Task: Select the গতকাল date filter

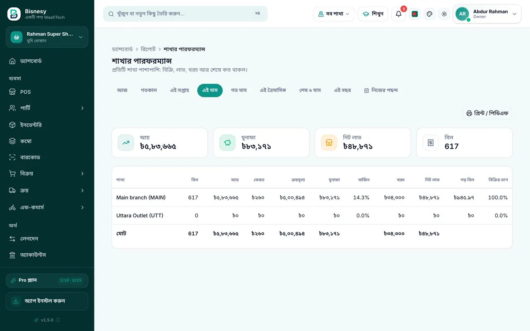Action: [149, 91]
